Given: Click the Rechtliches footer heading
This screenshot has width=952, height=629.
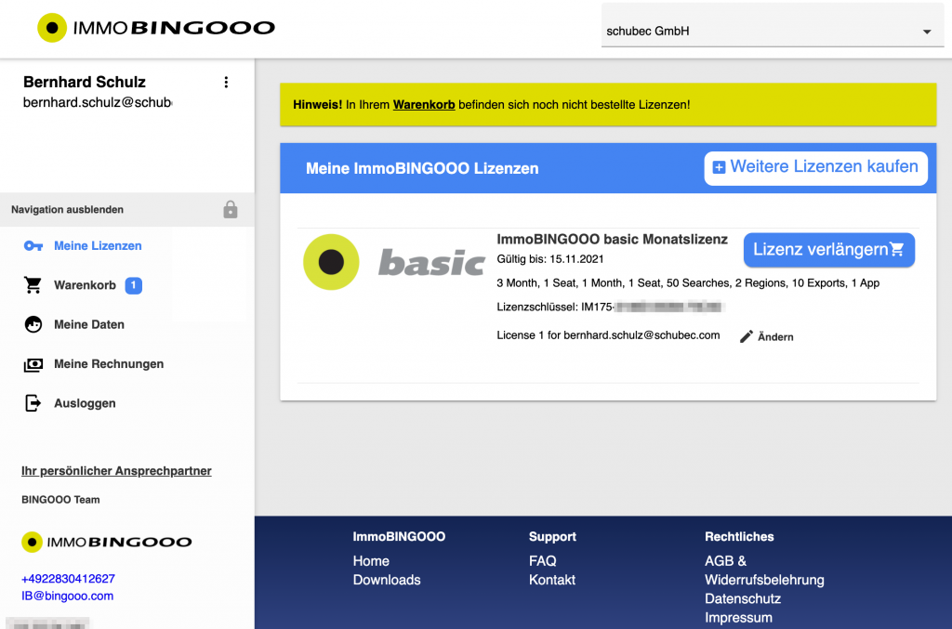Looking at the screenshot, I should coord(739,537).
